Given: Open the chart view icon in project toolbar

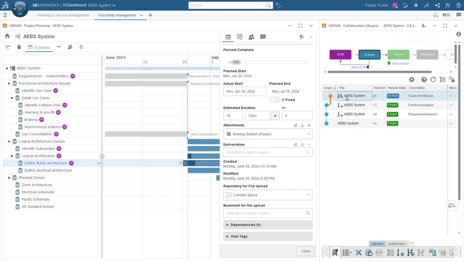Looking at the screenshot, I should 8,47.
